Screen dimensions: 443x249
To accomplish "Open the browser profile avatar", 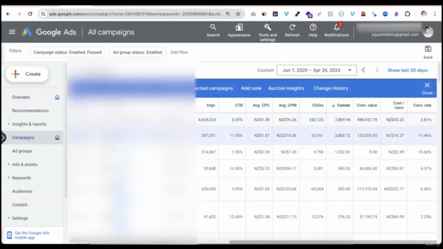I will click(x=424, y=14).
